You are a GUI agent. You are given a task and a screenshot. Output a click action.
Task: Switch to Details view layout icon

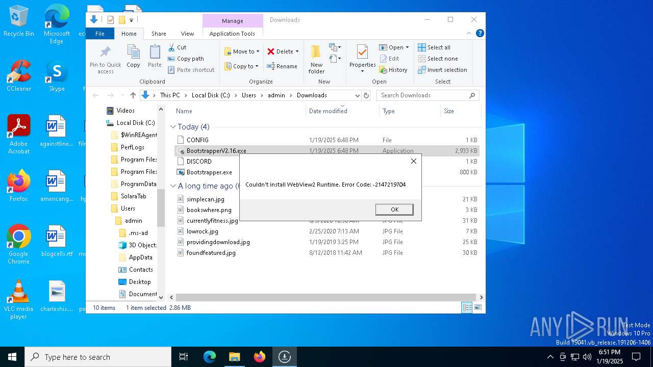click(x=467, y=307)
